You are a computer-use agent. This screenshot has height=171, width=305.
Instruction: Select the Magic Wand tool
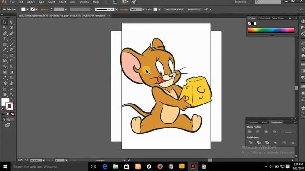pos(5,28)
